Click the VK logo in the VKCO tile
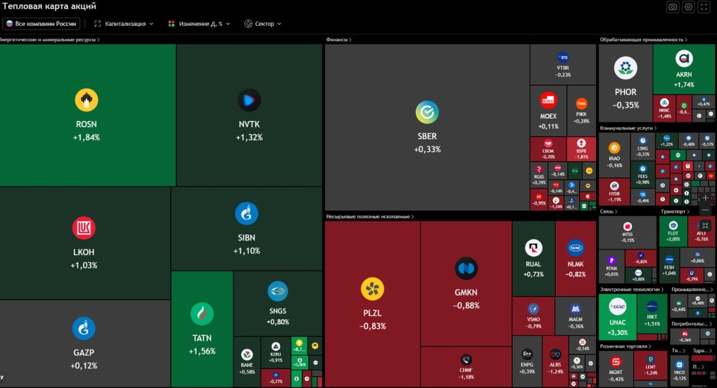Screen dimensions: 717x388 click(x=679, y=365)
